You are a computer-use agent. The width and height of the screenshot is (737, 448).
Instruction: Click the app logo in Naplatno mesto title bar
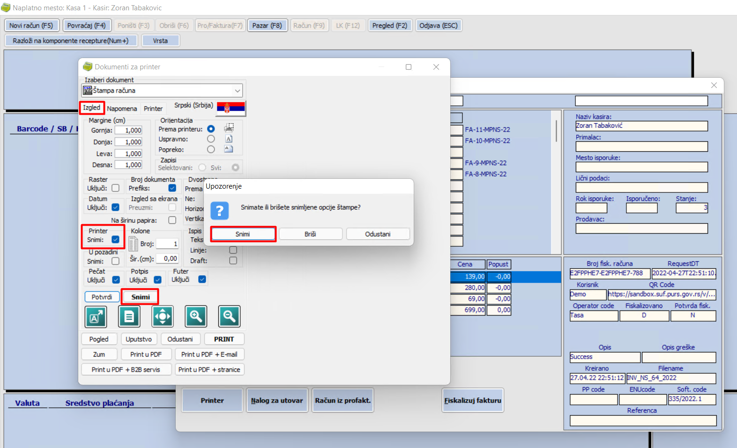coord(6,7)
